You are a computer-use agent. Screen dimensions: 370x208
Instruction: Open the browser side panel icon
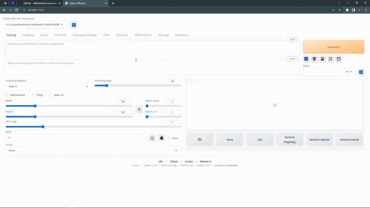point(353,10)
